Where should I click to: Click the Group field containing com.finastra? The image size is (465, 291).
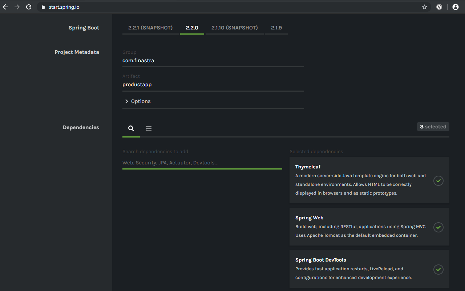click(213, 61)
